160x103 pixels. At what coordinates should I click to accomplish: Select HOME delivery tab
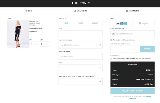point(66,23)
